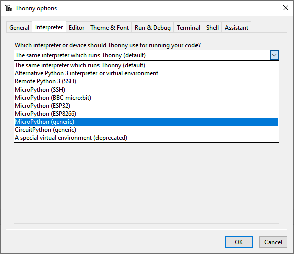The image size is (294, 254).
Task: Pick Alternative Python 3 interpreter or virtual environment
Action: pyautogui.click(x=146, y=73)
